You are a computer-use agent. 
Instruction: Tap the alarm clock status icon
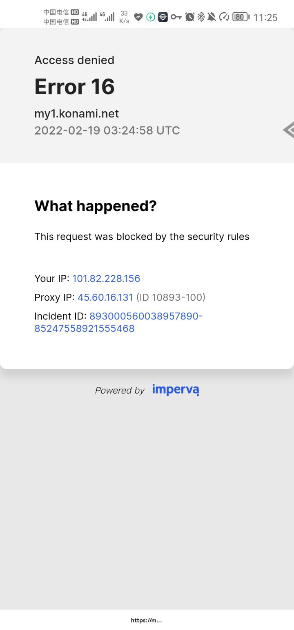[189, 17]
